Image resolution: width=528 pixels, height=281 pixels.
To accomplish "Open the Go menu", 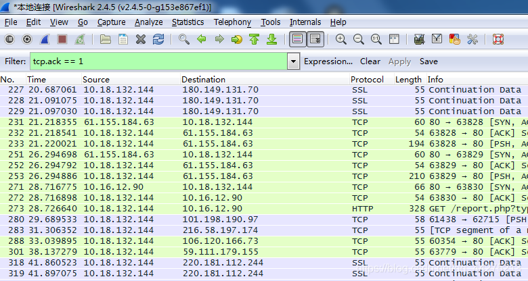I will (x=83, y=22).
